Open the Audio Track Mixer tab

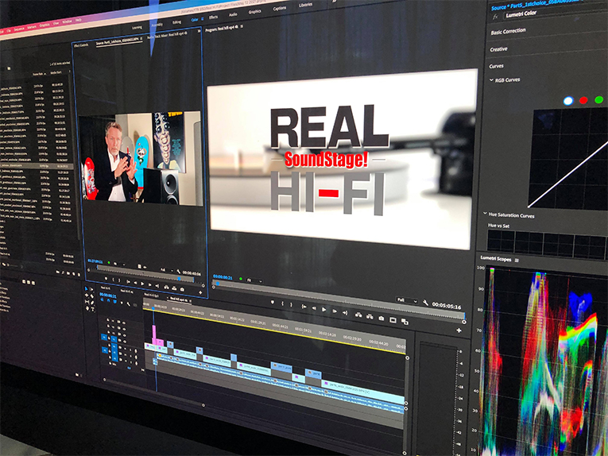click(x=167, y=35)
